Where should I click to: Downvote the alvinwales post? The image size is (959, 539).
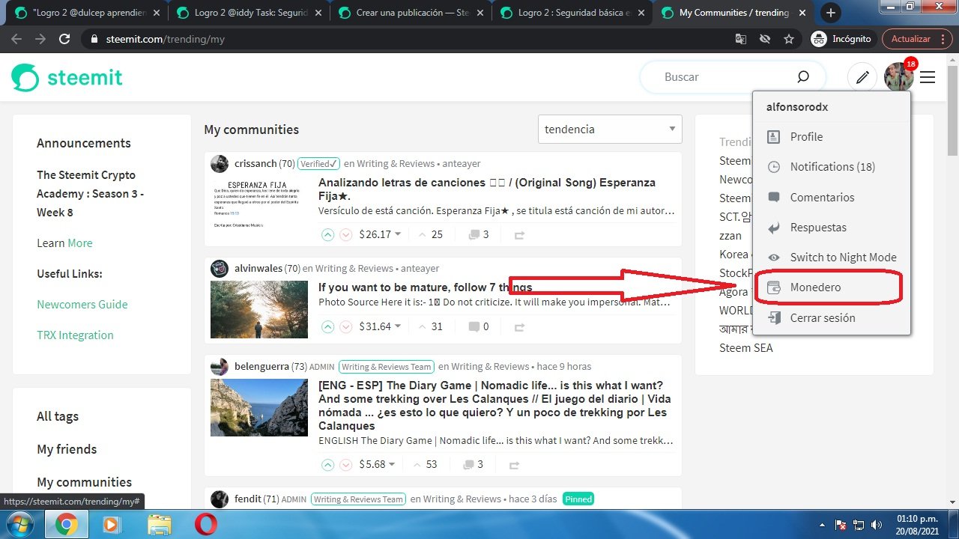346,326
